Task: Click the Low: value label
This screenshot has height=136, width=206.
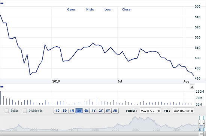Action: tap(108, 10)
